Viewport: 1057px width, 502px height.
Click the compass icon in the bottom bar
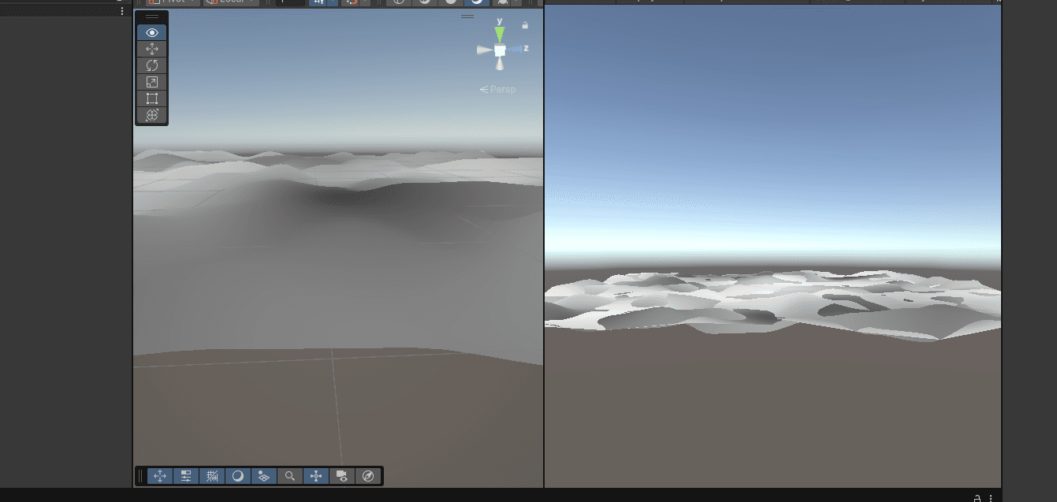click(368, 476)
